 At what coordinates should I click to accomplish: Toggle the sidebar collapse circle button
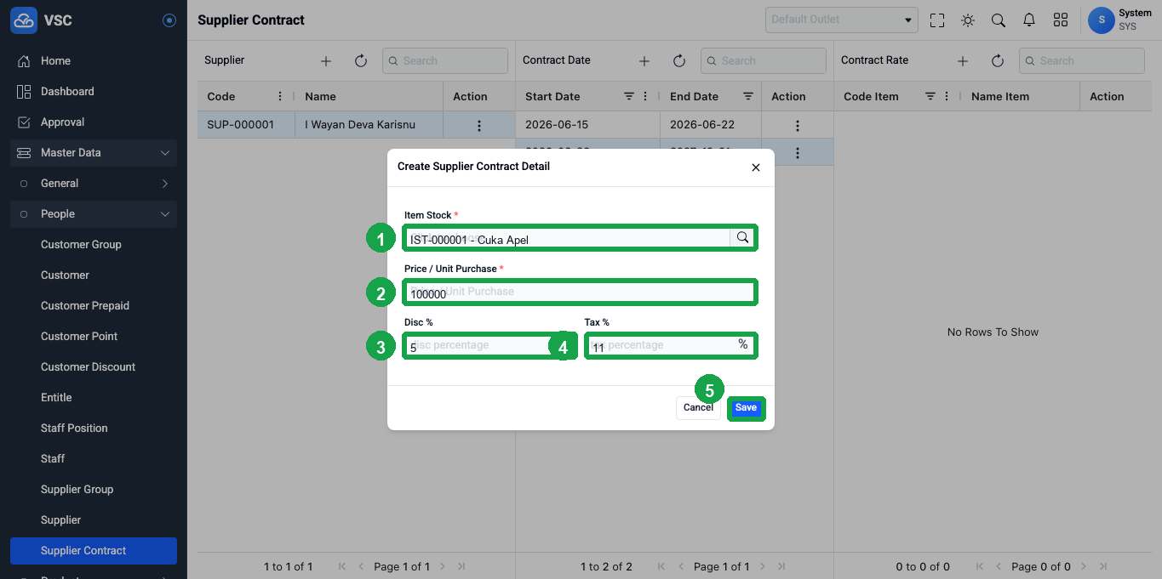click(x=169, y=20)
